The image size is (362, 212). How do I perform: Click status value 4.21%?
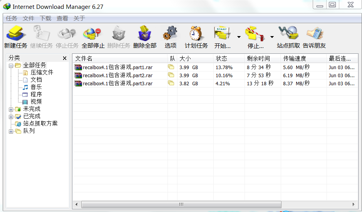tap(223, 84)
